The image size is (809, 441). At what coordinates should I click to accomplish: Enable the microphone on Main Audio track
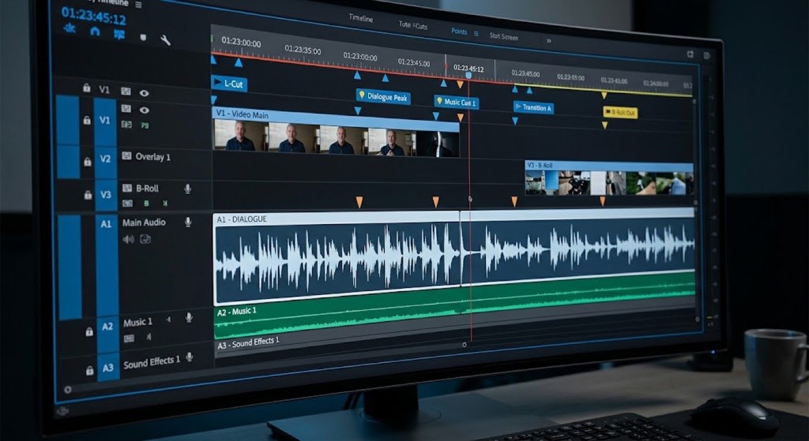pyautogui.click(x=188, y=222)
